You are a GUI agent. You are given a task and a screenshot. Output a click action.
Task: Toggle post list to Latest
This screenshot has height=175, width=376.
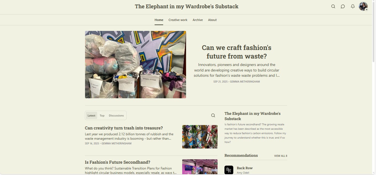tap(91, 116)
